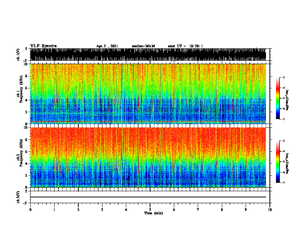
Task: Click the ch.2 colorbar PSD unit label
Action: click(x=287, y=163)
